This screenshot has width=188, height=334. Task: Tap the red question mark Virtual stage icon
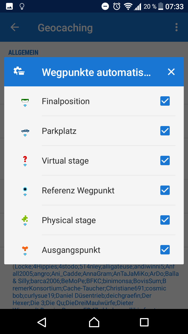[x=25, y=161]
